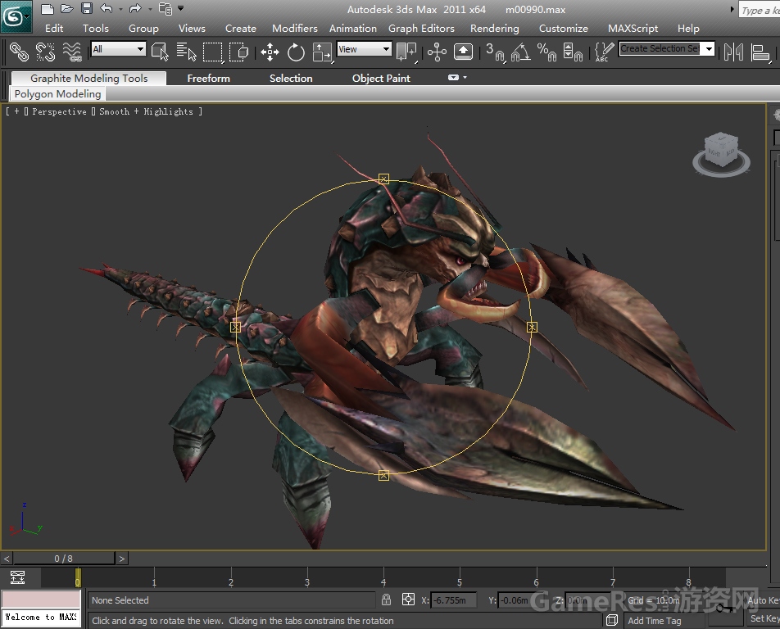Switch to Object Paint ribbon tab
This screenshot has width=780, height=629.
click(381, 78)
